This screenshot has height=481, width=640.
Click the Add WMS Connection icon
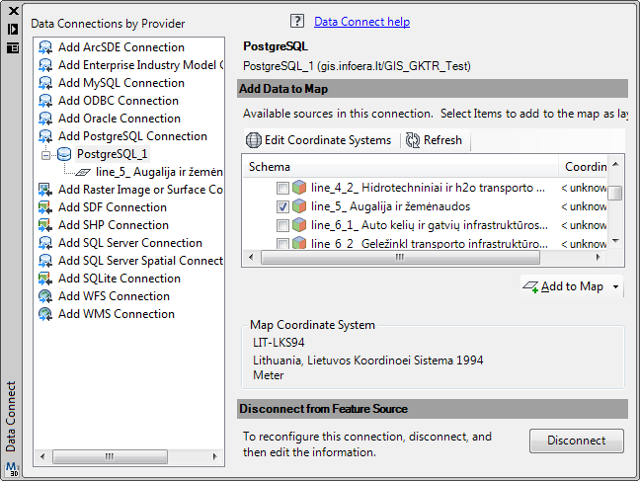(45, 314)
